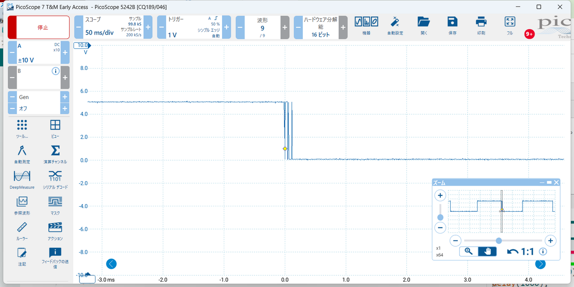Select the hand pan tool in Zoom panel
Image resolution: width=574 pixels, height=287 pixels.
487,252
